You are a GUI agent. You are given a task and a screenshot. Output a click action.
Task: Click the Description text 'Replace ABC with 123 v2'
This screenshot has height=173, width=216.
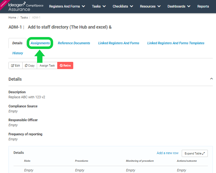27,97
